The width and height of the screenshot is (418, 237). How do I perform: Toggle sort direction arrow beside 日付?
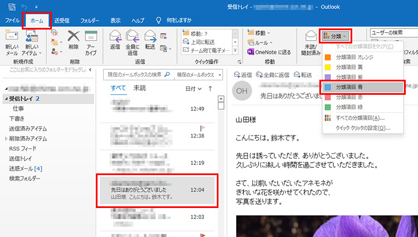click(x=210, y=89)
